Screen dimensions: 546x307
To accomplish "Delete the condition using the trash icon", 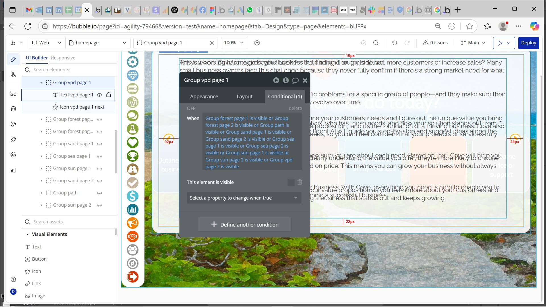I will point(300,182).
